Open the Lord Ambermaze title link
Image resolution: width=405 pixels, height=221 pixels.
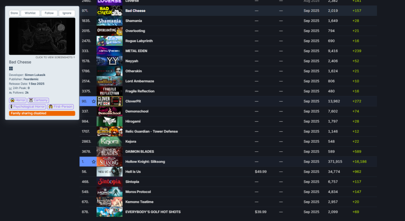pos(140,81)
